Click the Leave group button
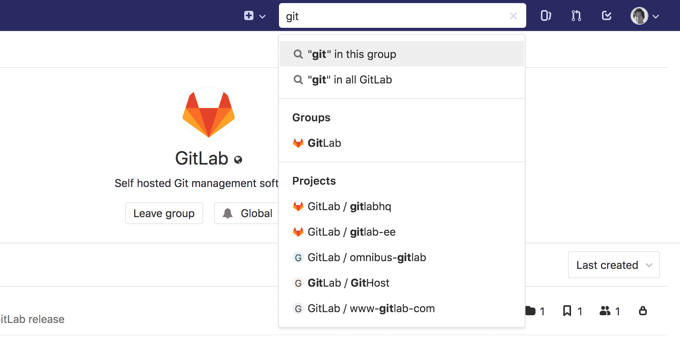Screen dimensions: 680x345 164,213
